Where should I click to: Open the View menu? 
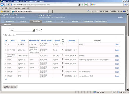(x=11, y=8)
